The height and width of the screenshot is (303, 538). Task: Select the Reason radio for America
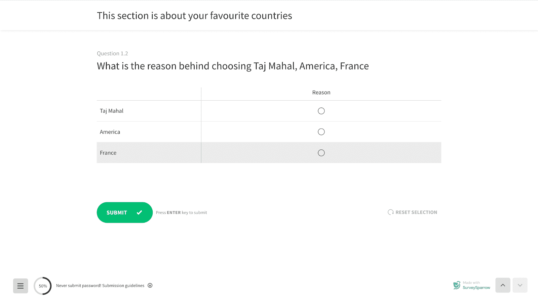321,132
